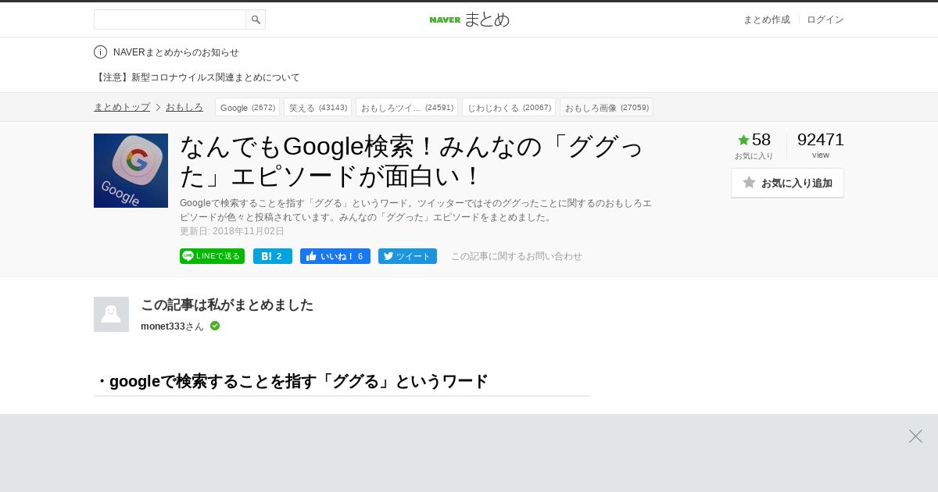Click the article description paragraph
Viewport: 938px width, 492px height.
coord(416,210)
